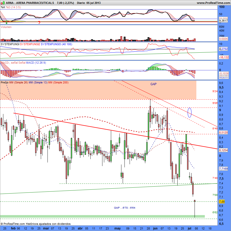Select the %K stochastic indicator label
The image size is (231, 231).
[3, 7]
